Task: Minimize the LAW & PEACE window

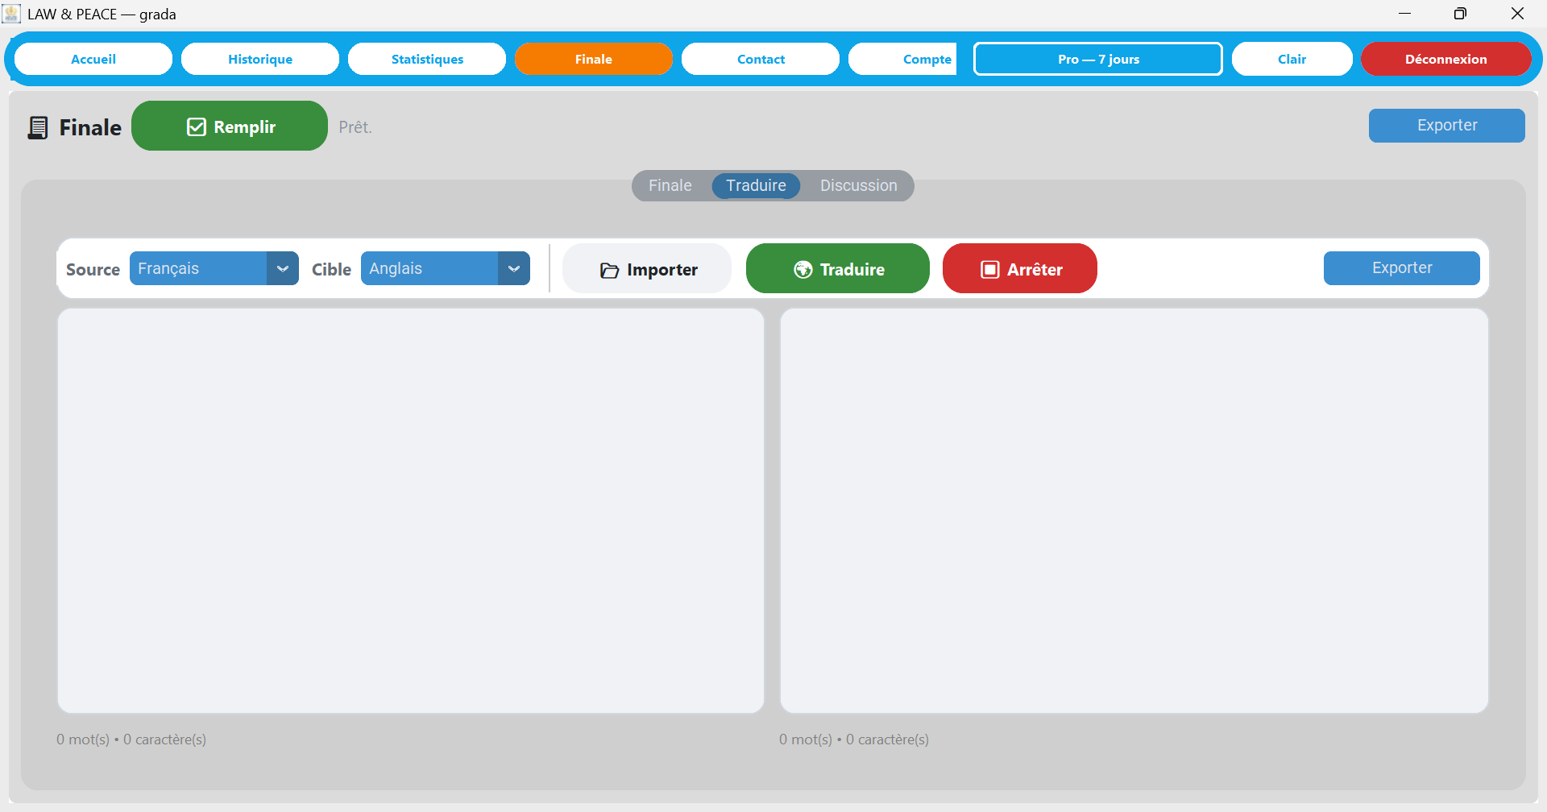Action: coord(1404,14)
